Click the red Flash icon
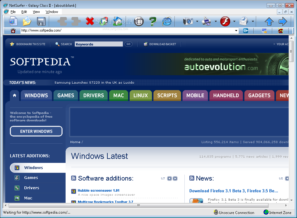The width and height of the screenshot is (297, 218). tap(225, 21)
